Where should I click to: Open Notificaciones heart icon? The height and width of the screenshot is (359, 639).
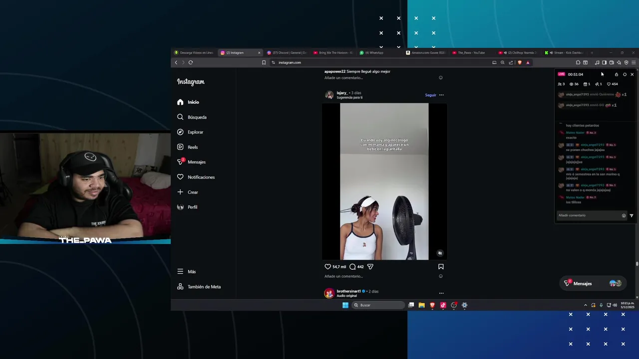point(180,177)
